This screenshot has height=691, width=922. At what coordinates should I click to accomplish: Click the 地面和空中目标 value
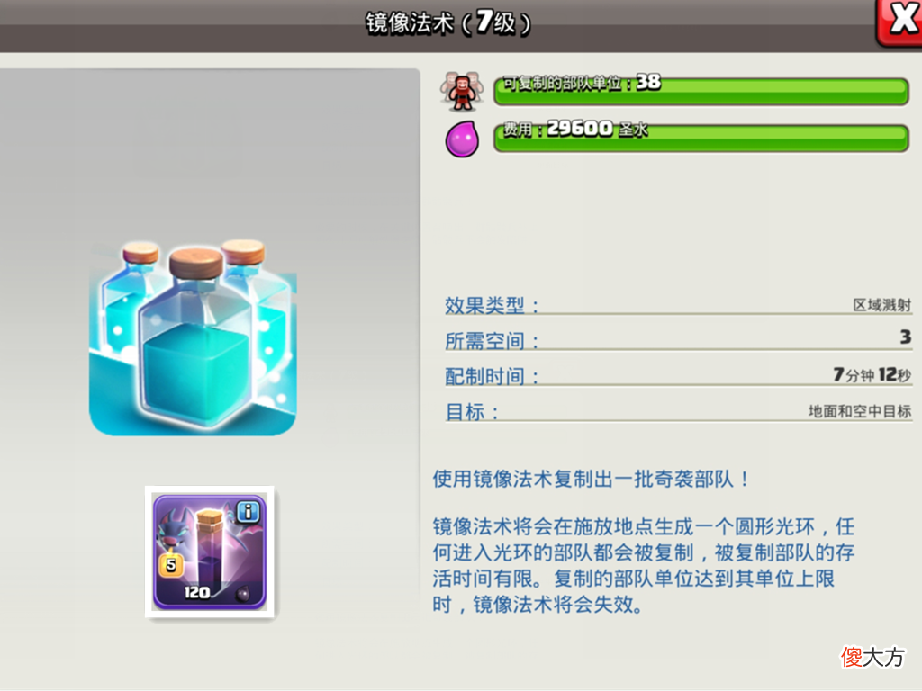pyautogui.click(x=860, y=411)
